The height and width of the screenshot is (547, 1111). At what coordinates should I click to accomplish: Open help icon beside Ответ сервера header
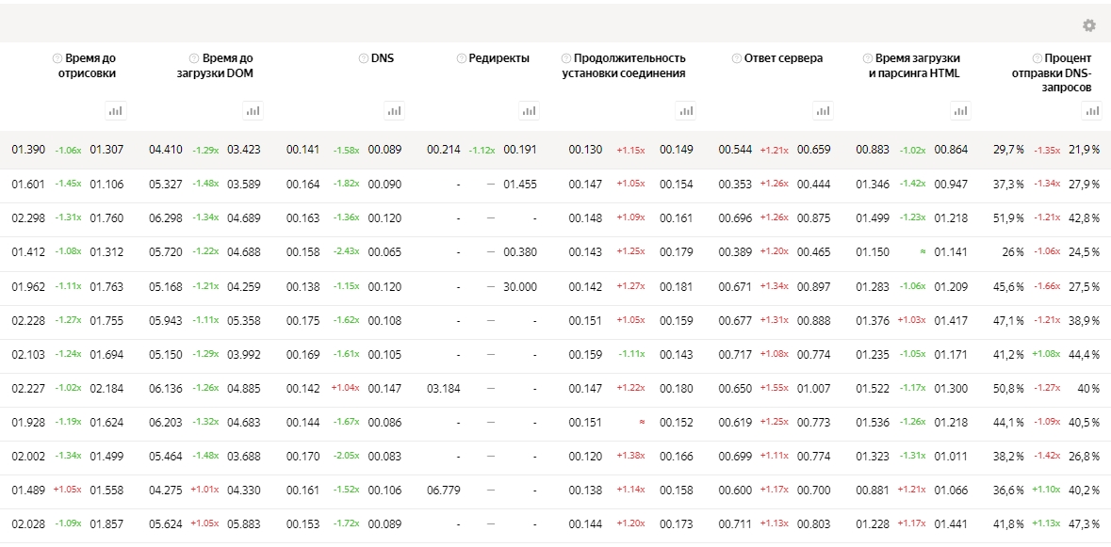pos(737,58)
